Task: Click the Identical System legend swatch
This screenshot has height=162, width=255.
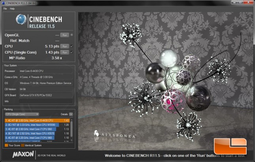Action: click(x=23, y=145)
